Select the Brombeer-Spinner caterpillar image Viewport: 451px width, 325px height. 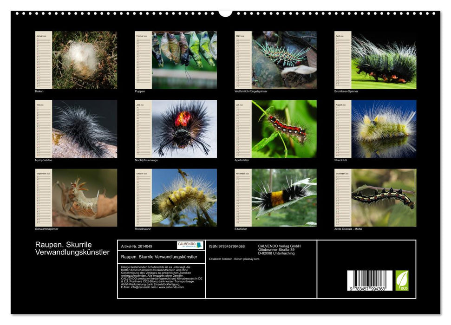point(384,60)
